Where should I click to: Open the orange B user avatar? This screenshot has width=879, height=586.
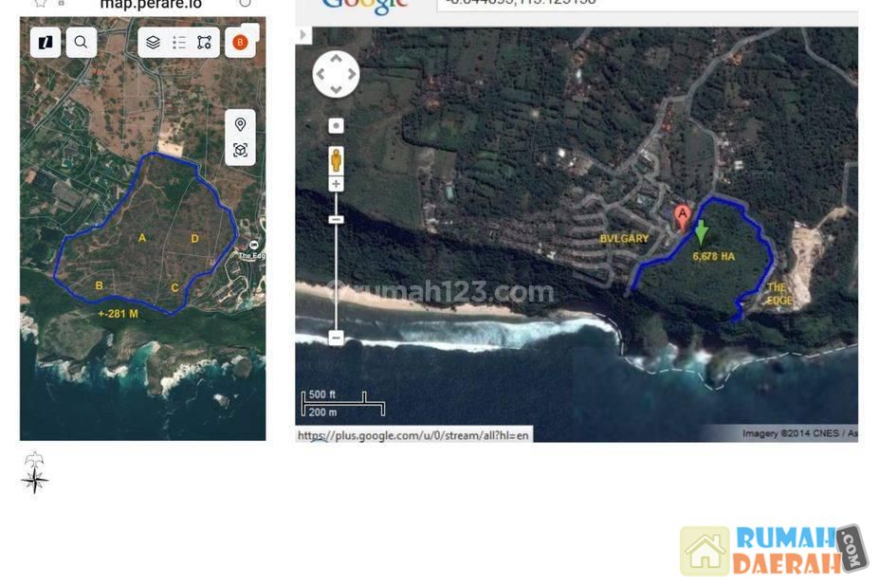pyautogui.click(x=240, y=43)
